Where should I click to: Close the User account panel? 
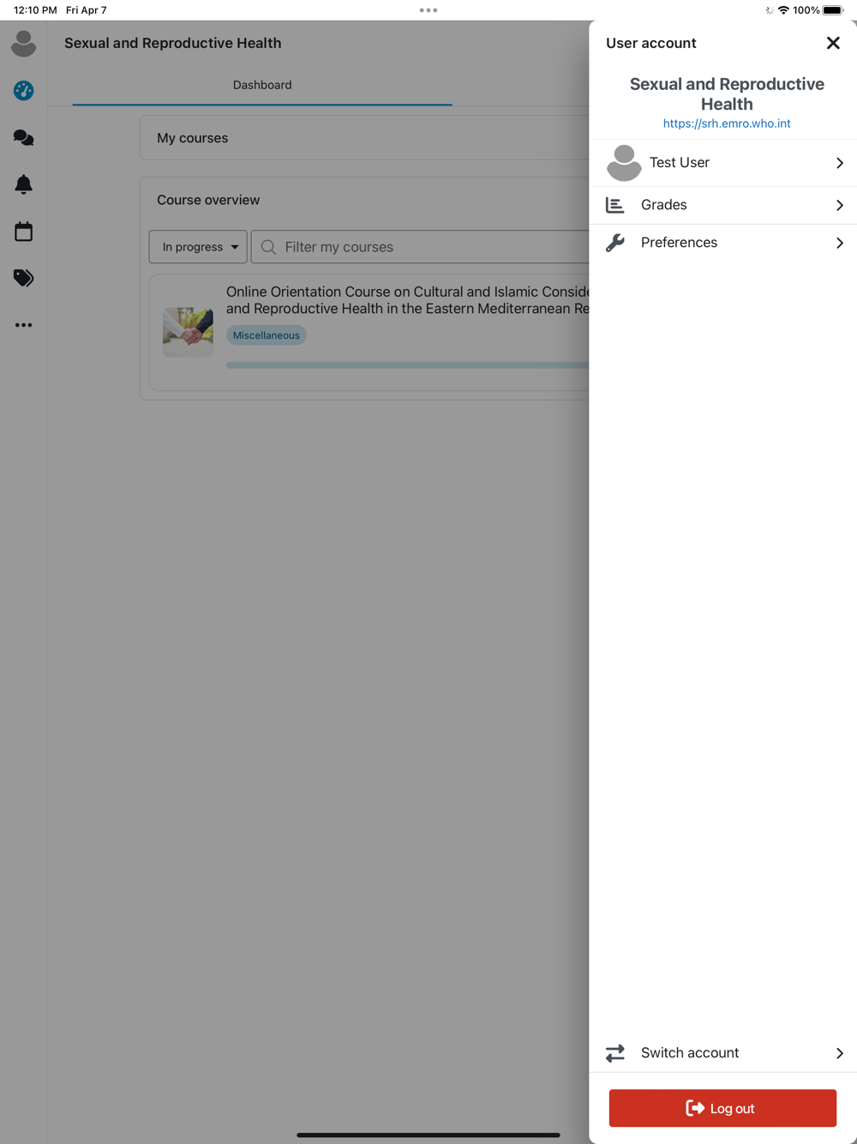[x=833, y=43]
